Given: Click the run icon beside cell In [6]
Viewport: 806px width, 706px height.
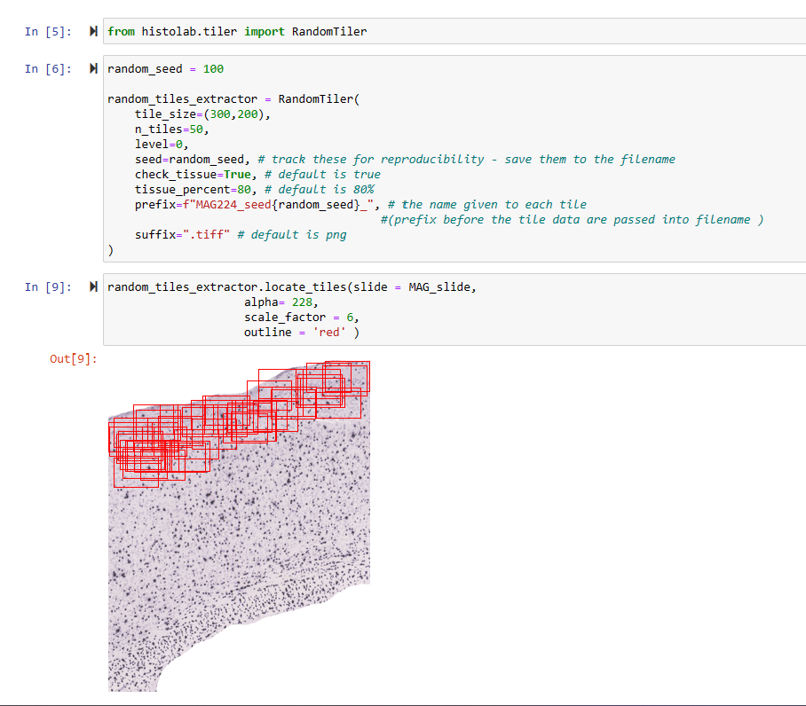Looking at the screenshot, I should (x=92, y=68).
